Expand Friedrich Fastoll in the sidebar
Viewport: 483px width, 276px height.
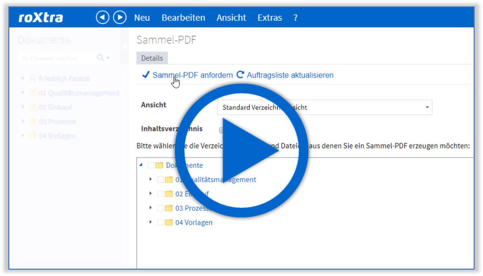click(23, 79)
